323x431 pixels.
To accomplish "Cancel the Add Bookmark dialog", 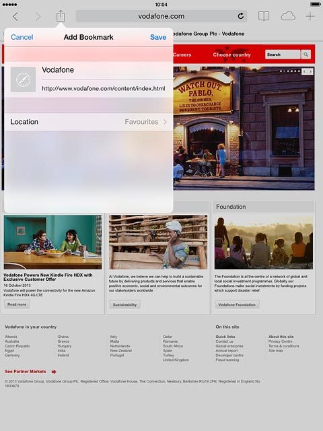I will click(x=22, y=37).
